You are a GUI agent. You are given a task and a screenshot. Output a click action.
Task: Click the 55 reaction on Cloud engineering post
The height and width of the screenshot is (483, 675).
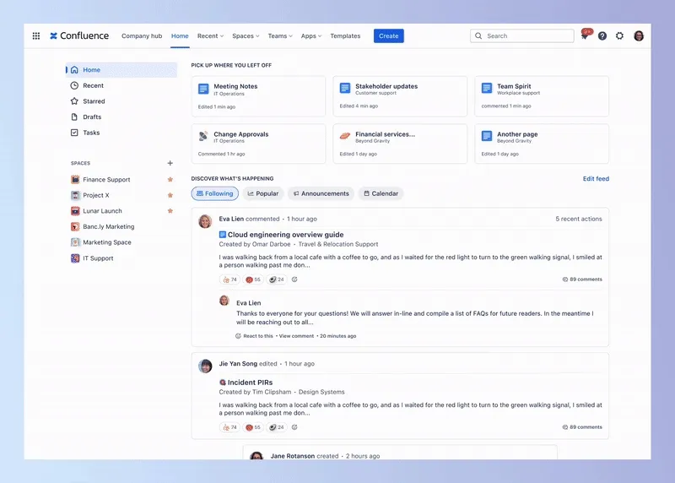(x=253, y=279)
